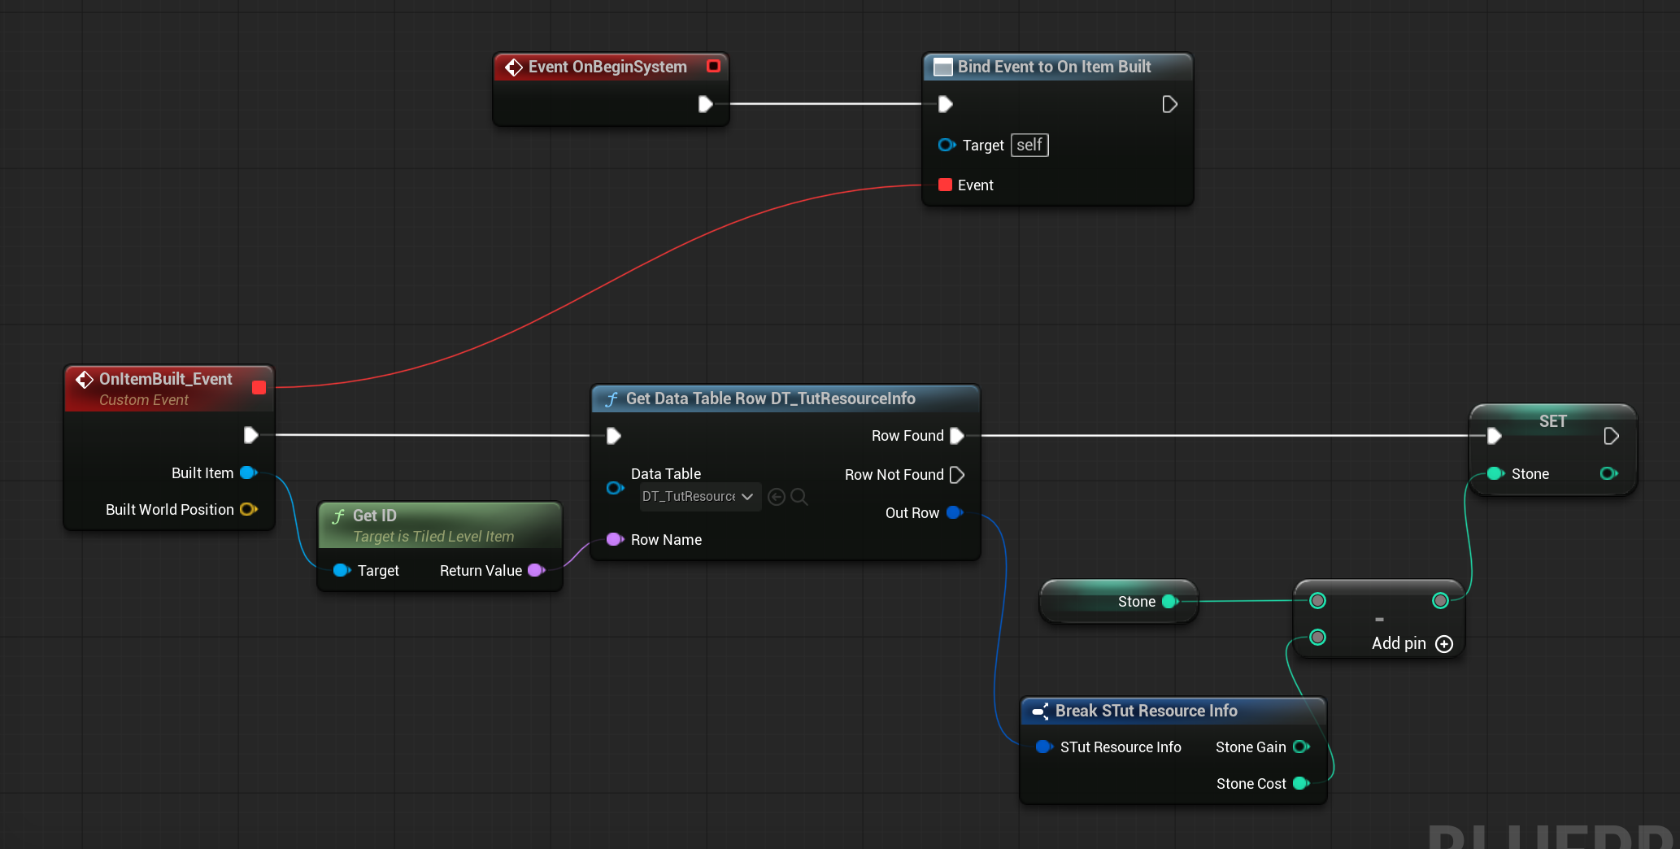
Task: Click the Stone variable getter output pin
Action: coord(1170,602)
